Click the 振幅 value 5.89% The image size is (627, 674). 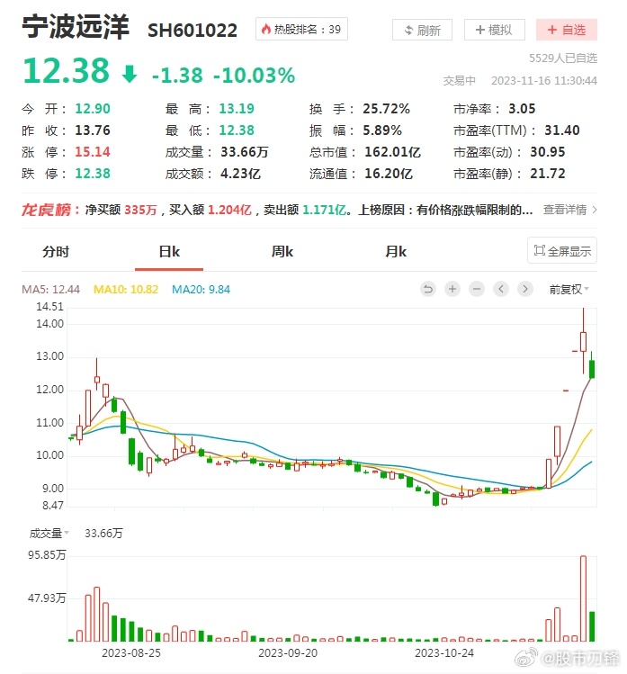pos(382,130)
